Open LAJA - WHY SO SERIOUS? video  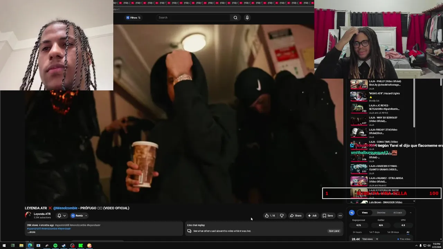(x=383, y=119)
